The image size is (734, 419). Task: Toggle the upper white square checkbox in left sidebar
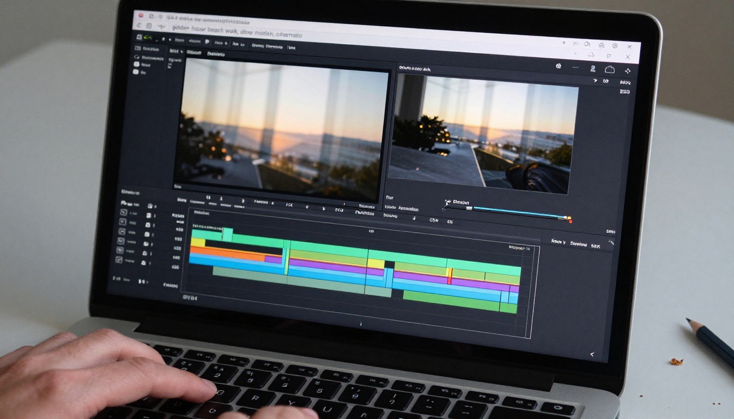click(x=137, y=64)
